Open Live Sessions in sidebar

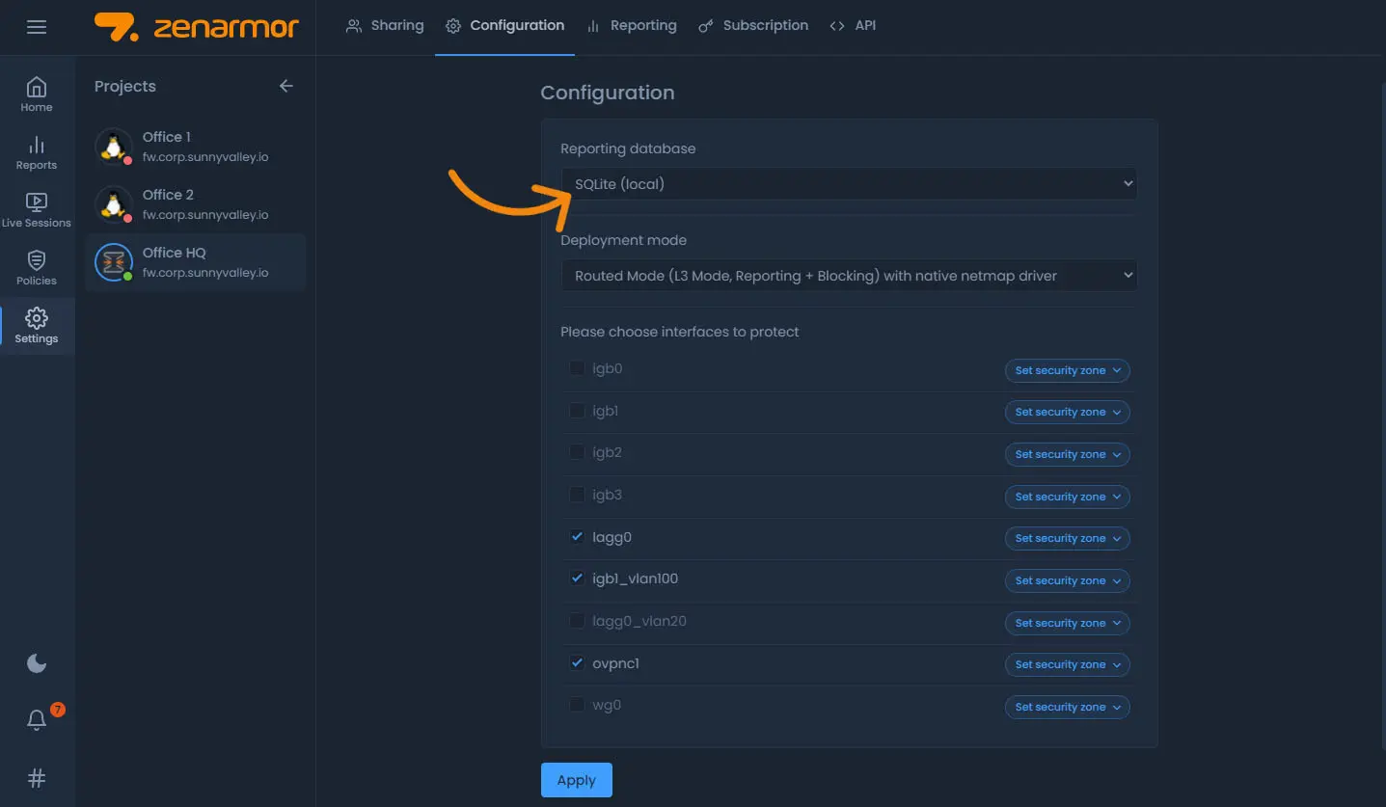click(x=37, y=210)
